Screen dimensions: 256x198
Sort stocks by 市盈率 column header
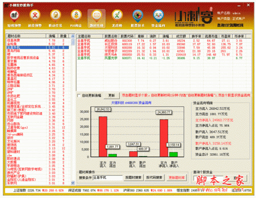pyautogui.click(x=226, y=36)
